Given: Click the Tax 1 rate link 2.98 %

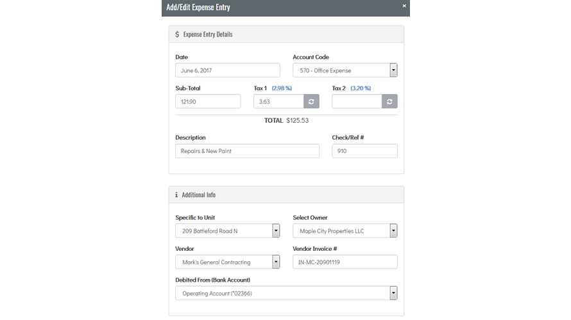Looking at the screenshot, I should point(282,88).
